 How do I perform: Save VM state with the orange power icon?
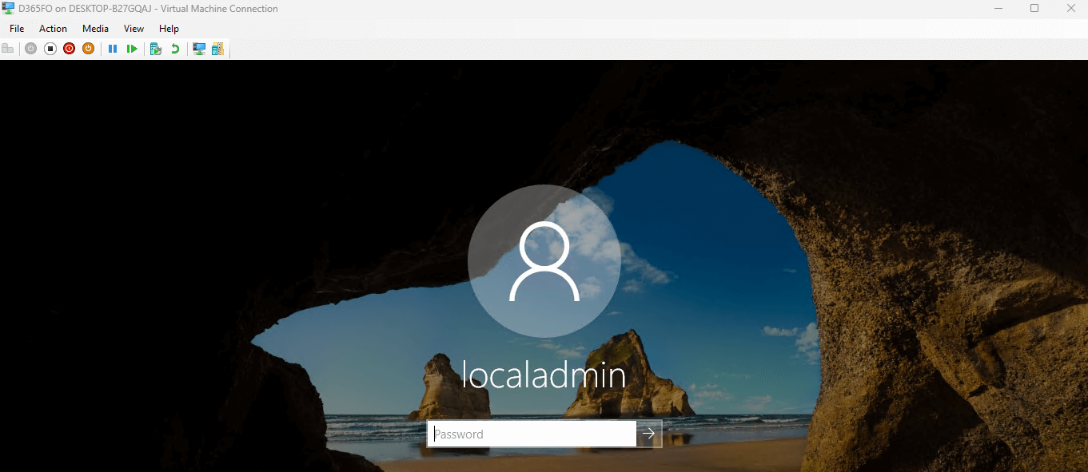(x=88, y=49)
